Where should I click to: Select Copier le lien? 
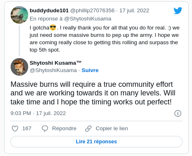pos(112,129)
